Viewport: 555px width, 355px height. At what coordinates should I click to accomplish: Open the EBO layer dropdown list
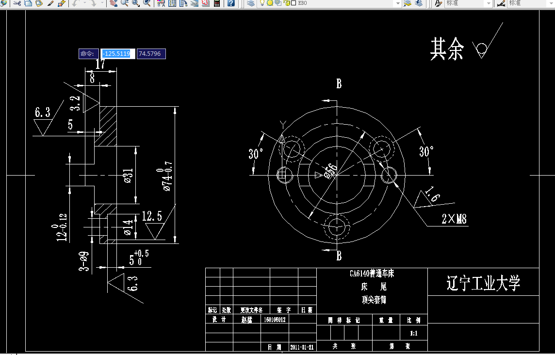[x=397, y=4]
